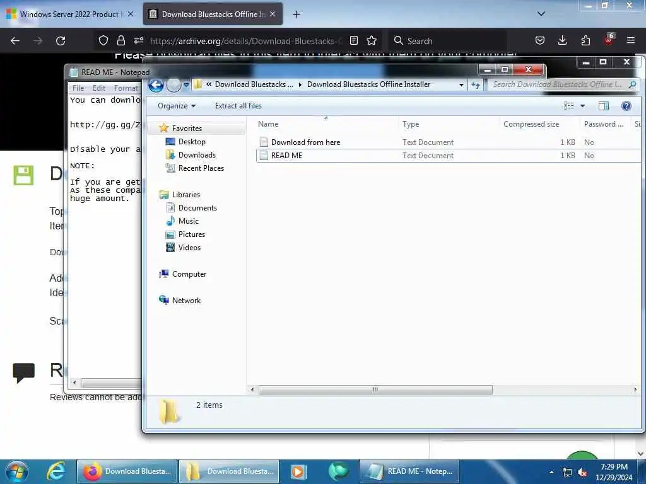646x484 pixels.
Task: Switch to Windows Server 2022 Product tab
Action: coord(69,14)
